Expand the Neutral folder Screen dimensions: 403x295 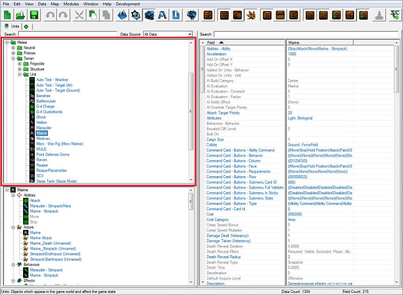[13, 48]
